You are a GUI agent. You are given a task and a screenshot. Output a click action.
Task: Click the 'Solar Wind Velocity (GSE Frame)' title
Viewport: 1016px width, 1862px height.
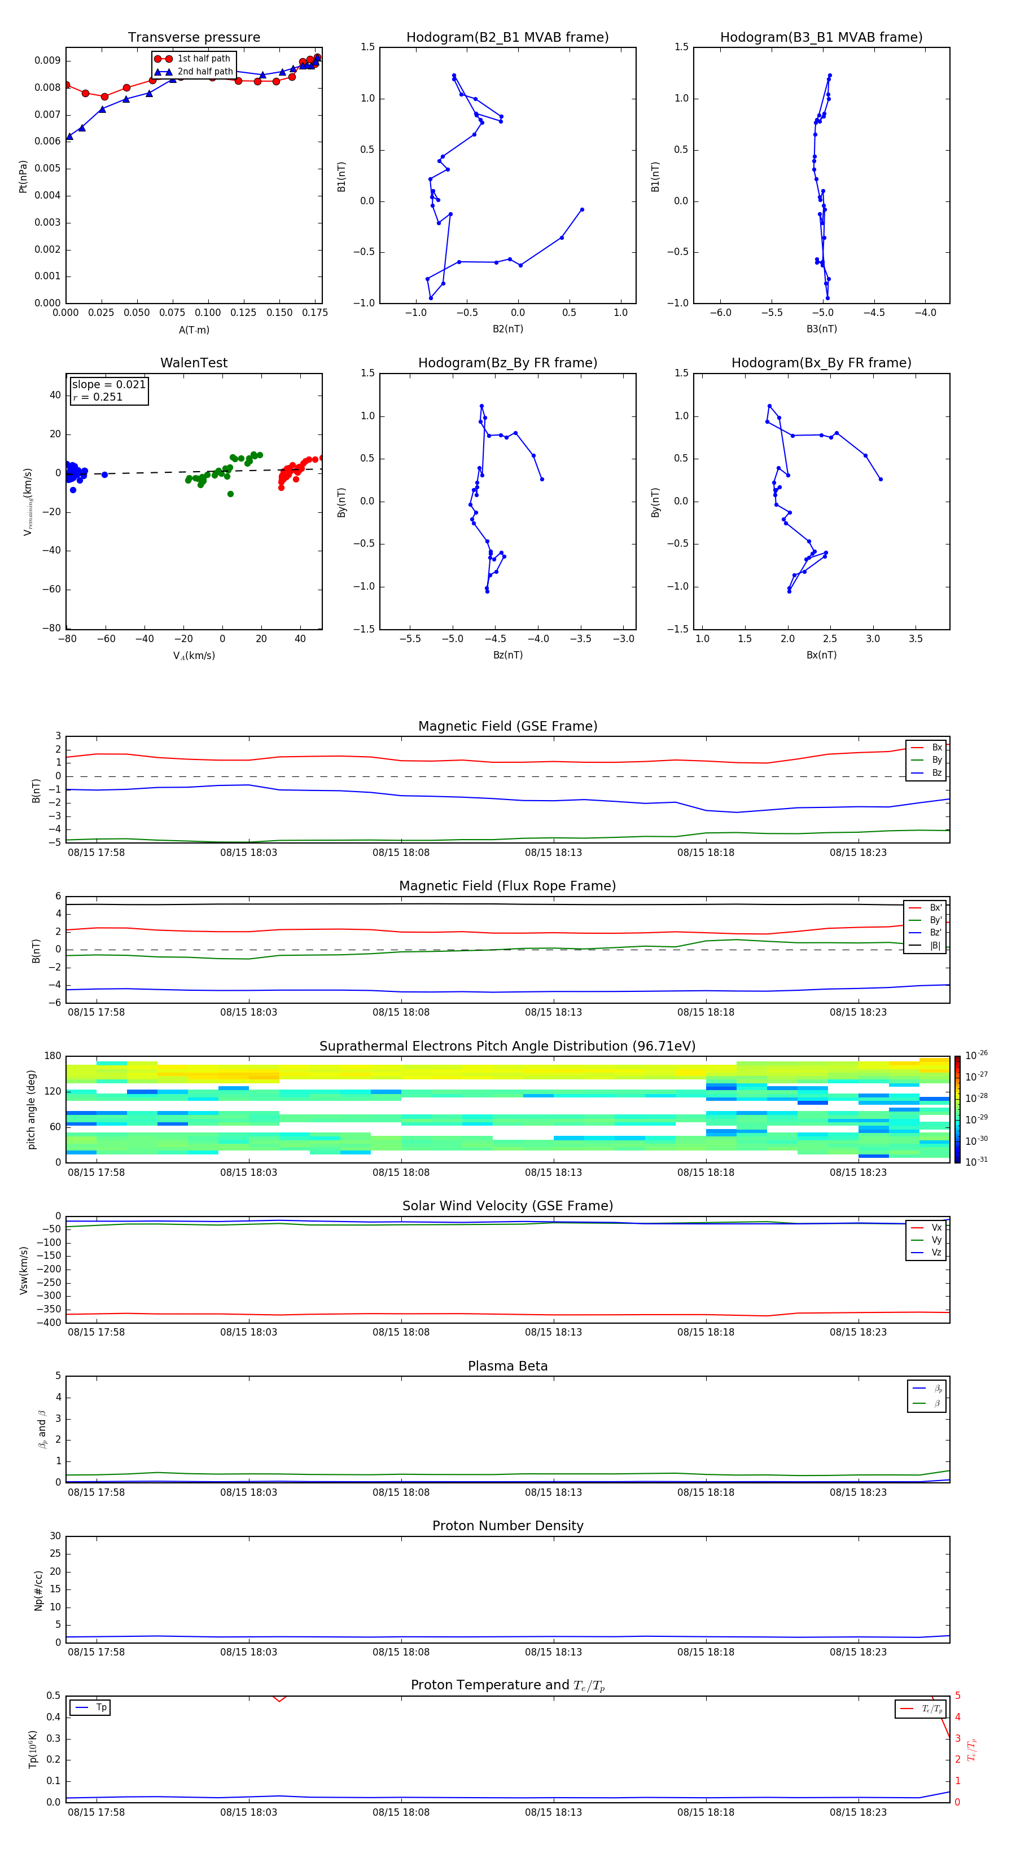click(507, 1206)
